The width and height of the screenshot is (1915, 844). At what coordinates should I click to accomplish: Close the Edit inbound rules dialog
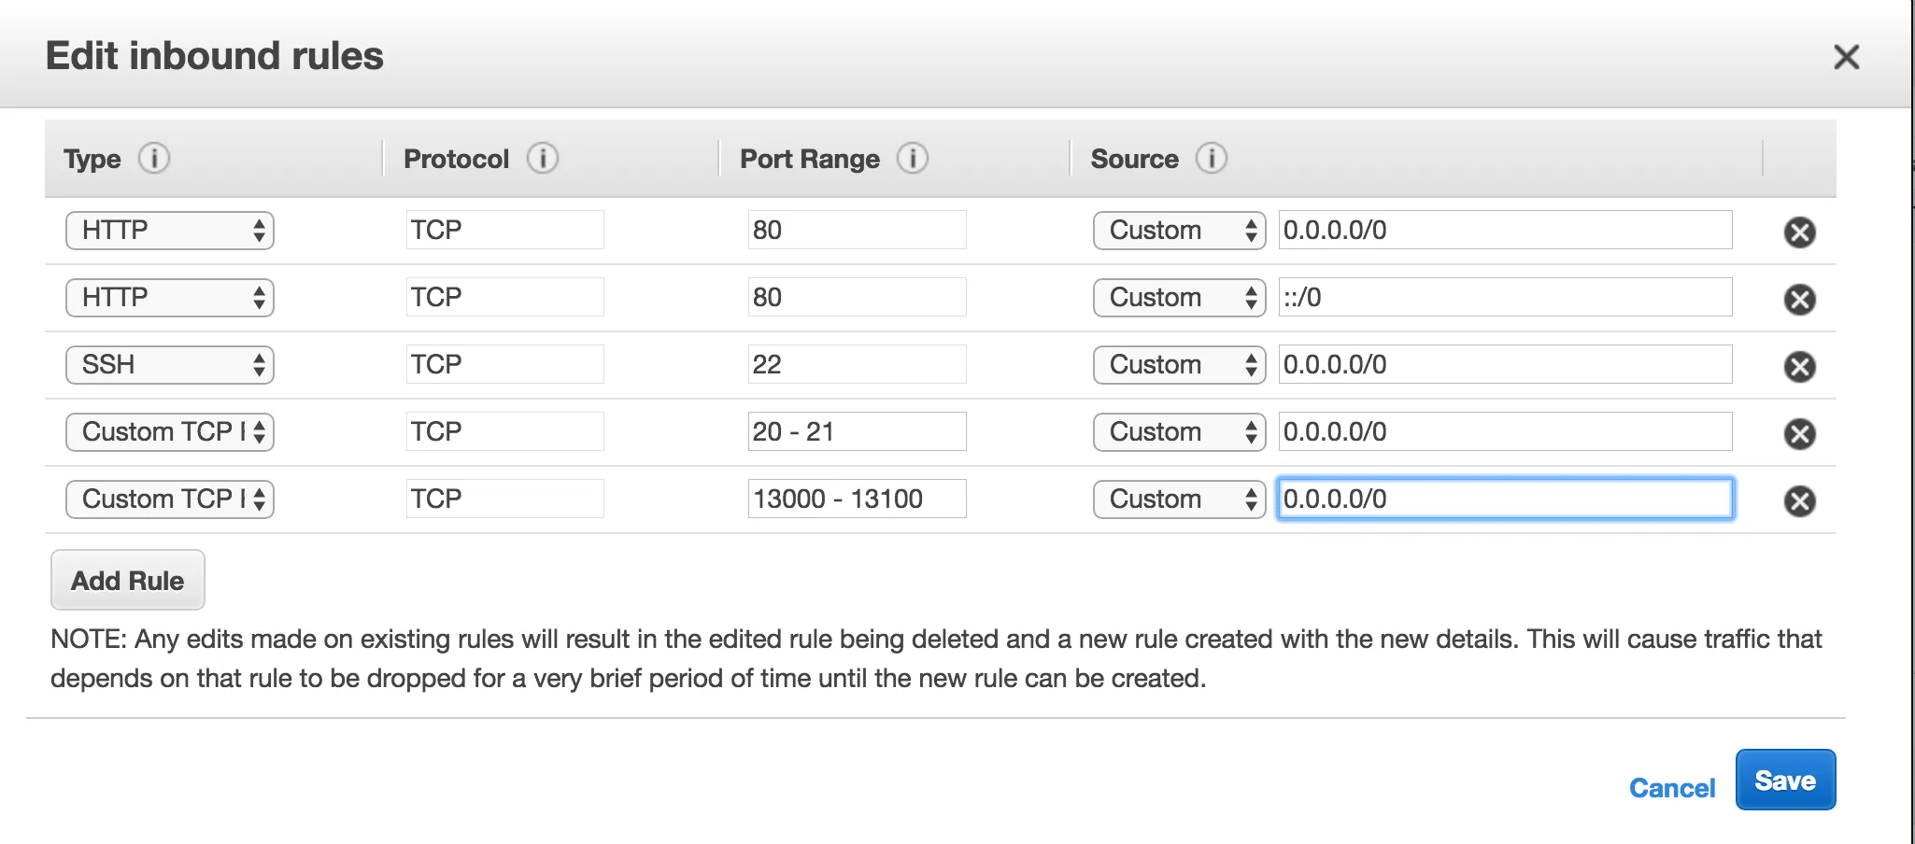[x=1846, y=57]
